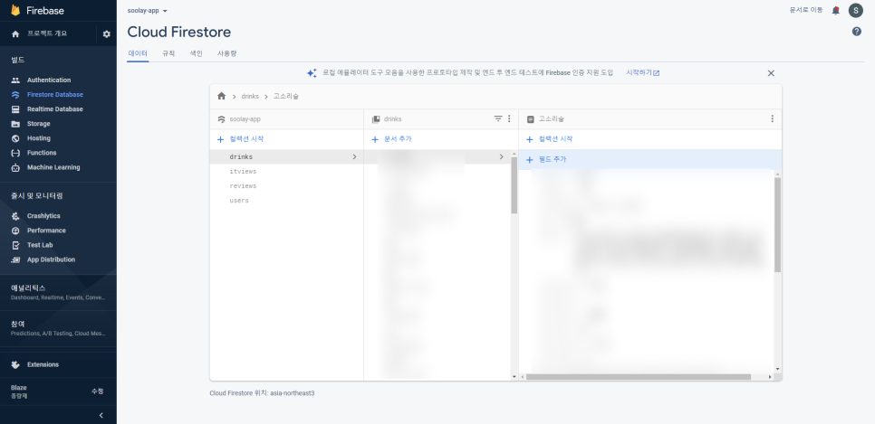Expand the 참여 section

point(58,328)
